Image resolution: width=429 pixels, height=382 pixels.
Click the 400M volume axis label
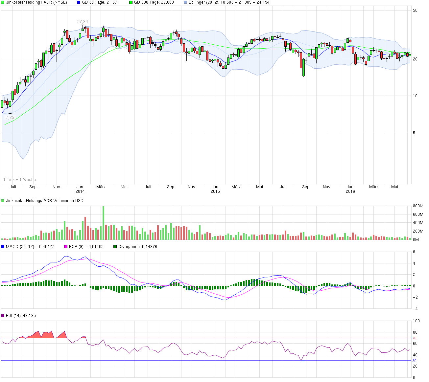click(418, 223)
